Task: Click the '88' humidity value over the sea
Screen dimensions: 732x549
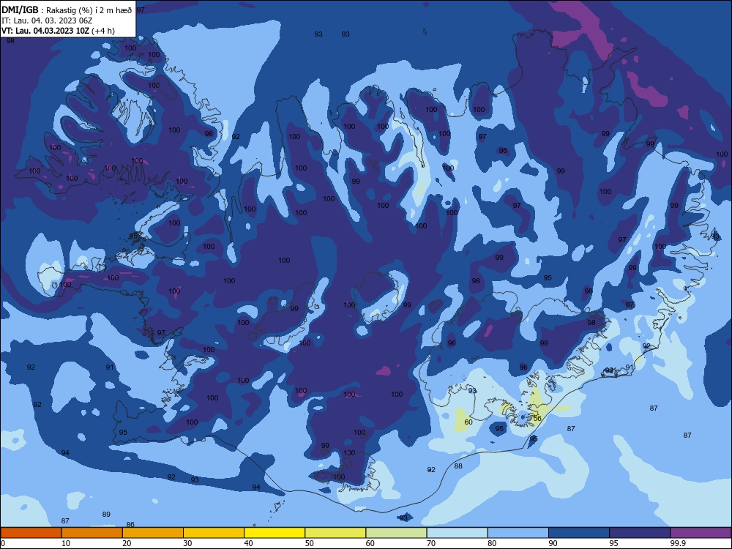Action: pos(458,466)
